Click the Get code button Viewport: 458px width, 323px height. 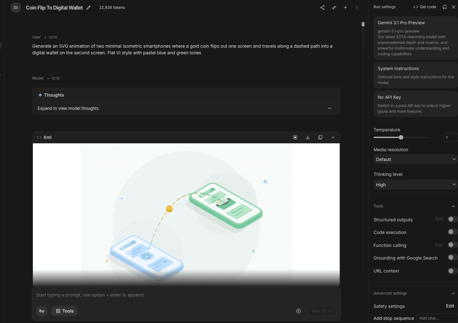pyautogui.click(x=425, y=7)
